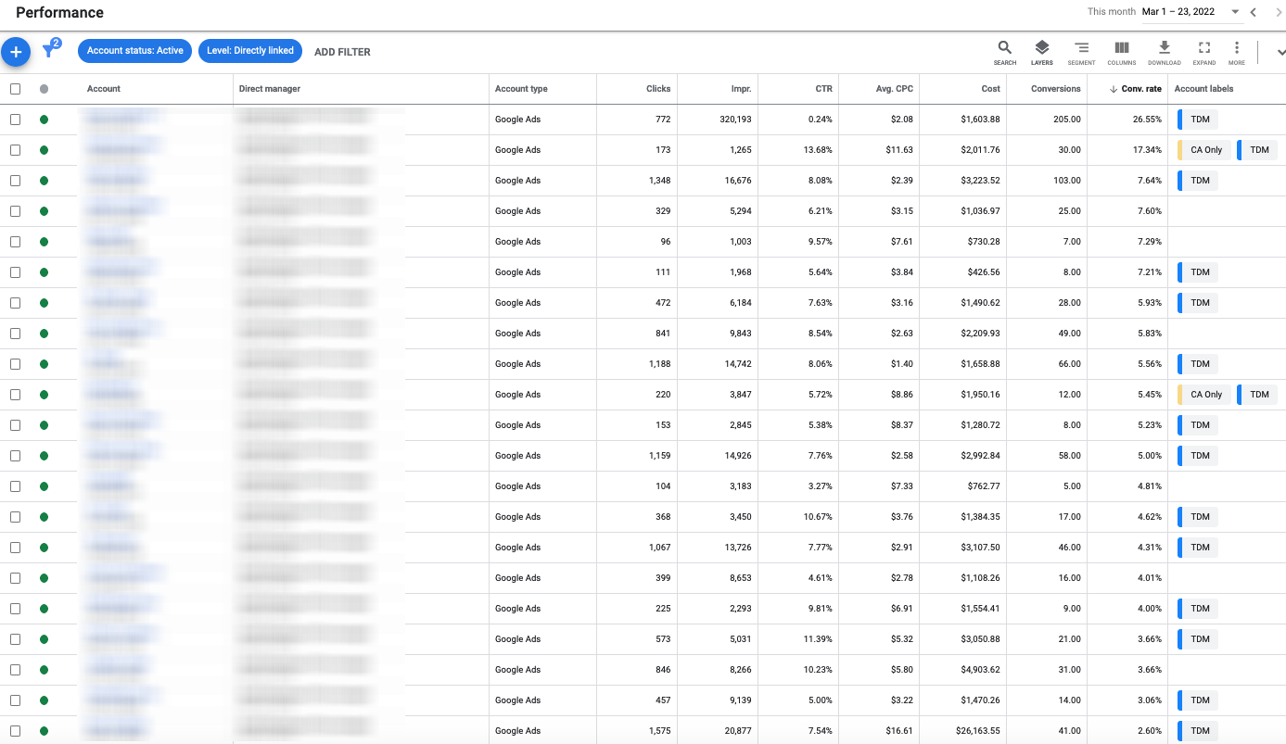Click the Layers toolbar icon
This screenshot has width=1286, height=744.
tap(1041, 52)
